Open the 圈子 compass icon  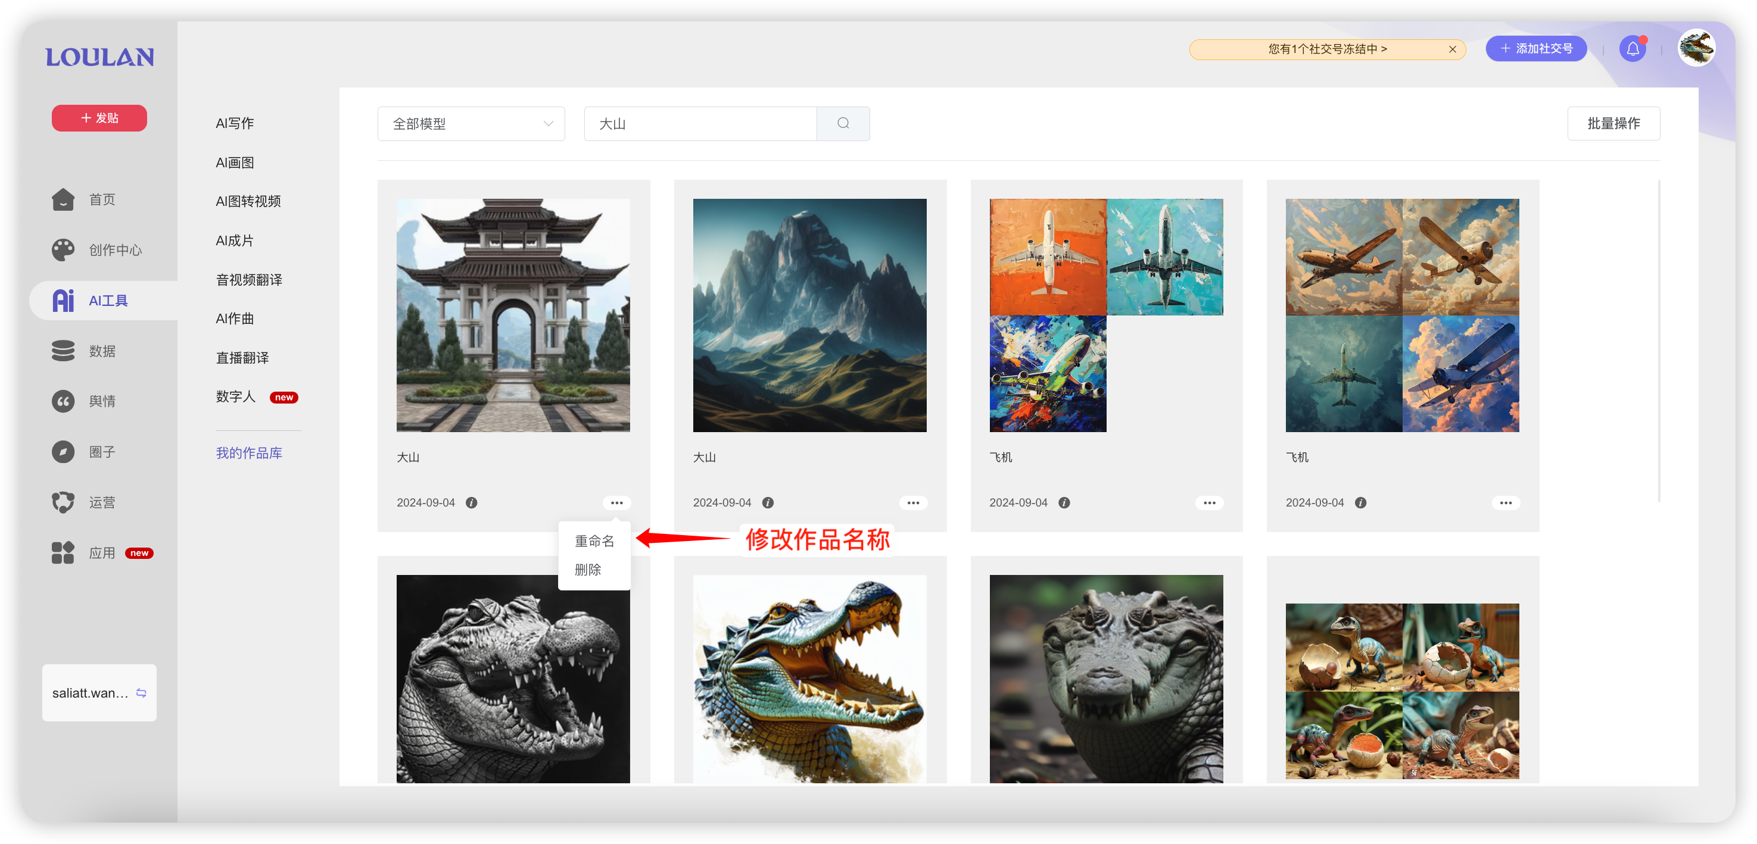coord(64,452)
